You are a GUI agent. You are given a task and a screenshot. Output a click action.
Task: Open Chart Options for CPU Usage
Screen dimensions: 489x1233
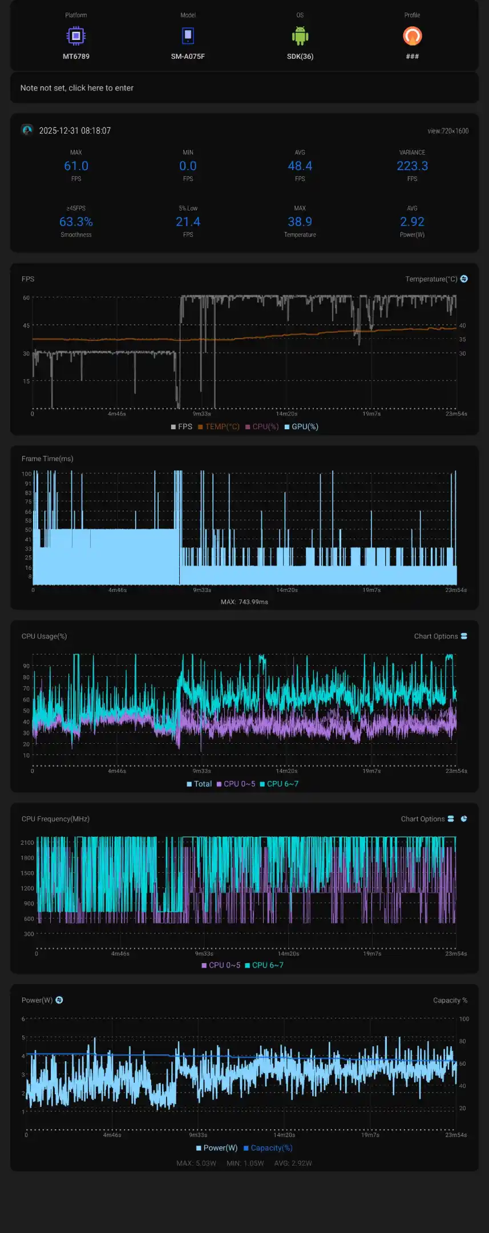coord(440,636)
